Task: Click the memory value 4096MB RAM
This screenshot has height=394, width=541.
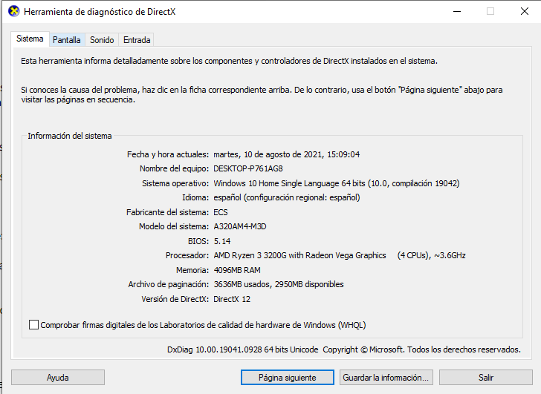Action: [x=237, y=270]
